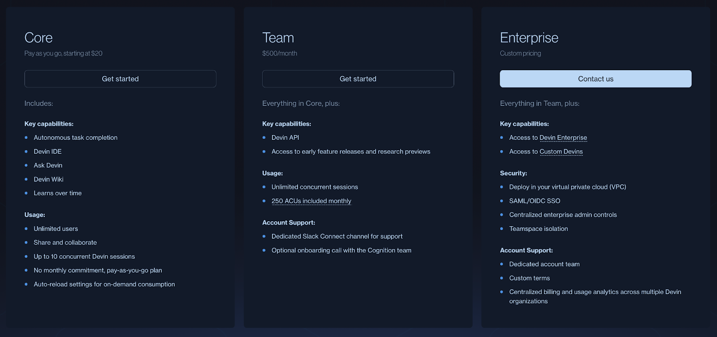Click 'Up to 10 concurrent Devin sessions'
The height and width of the screenshot is (337, 717).
tap(84, 257)
